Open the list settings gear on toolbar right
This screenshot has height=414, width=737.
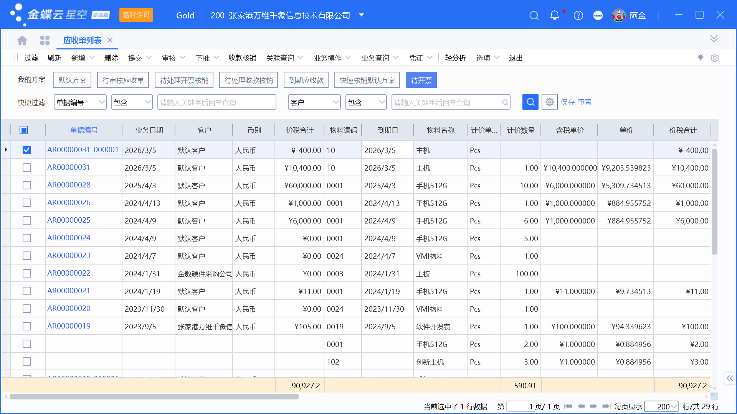[715, 58]
